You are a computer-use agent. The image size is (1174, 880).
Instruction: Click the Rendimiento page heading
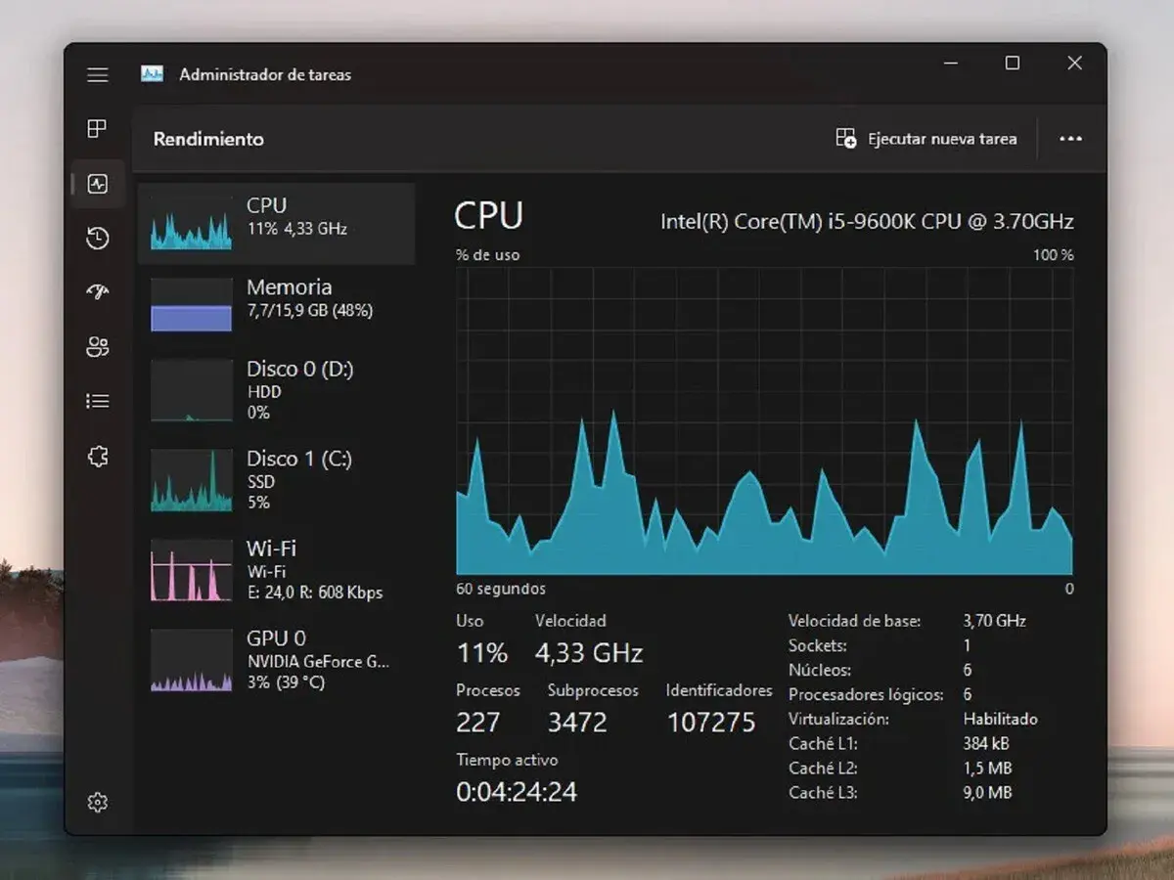click(x=208, y=139)
